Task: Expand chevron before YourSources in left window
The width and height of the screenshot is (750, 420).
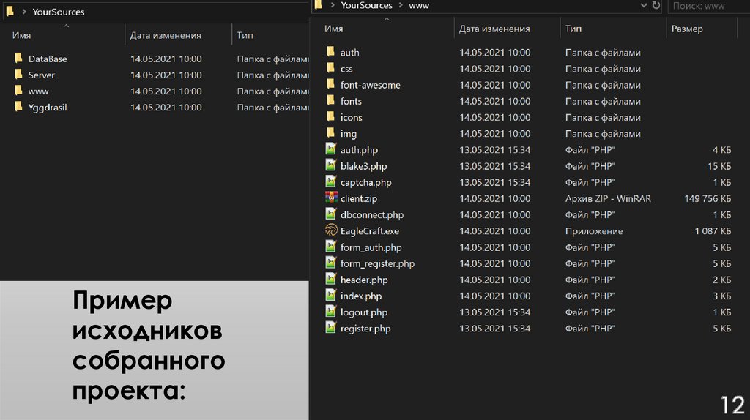Action: 24,12
